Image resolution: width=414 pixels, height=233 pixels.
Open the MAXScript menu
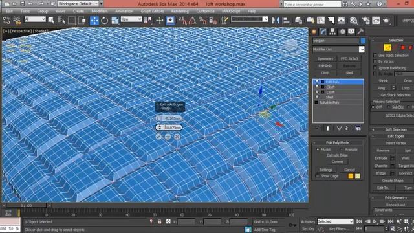click(x=231, y=11)
